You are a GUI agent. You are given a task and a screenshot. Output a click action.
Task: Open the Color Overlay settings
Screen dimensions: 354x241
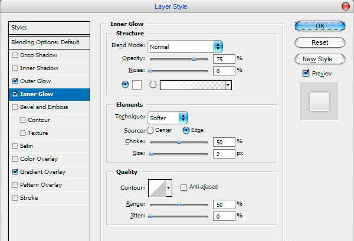39,159
